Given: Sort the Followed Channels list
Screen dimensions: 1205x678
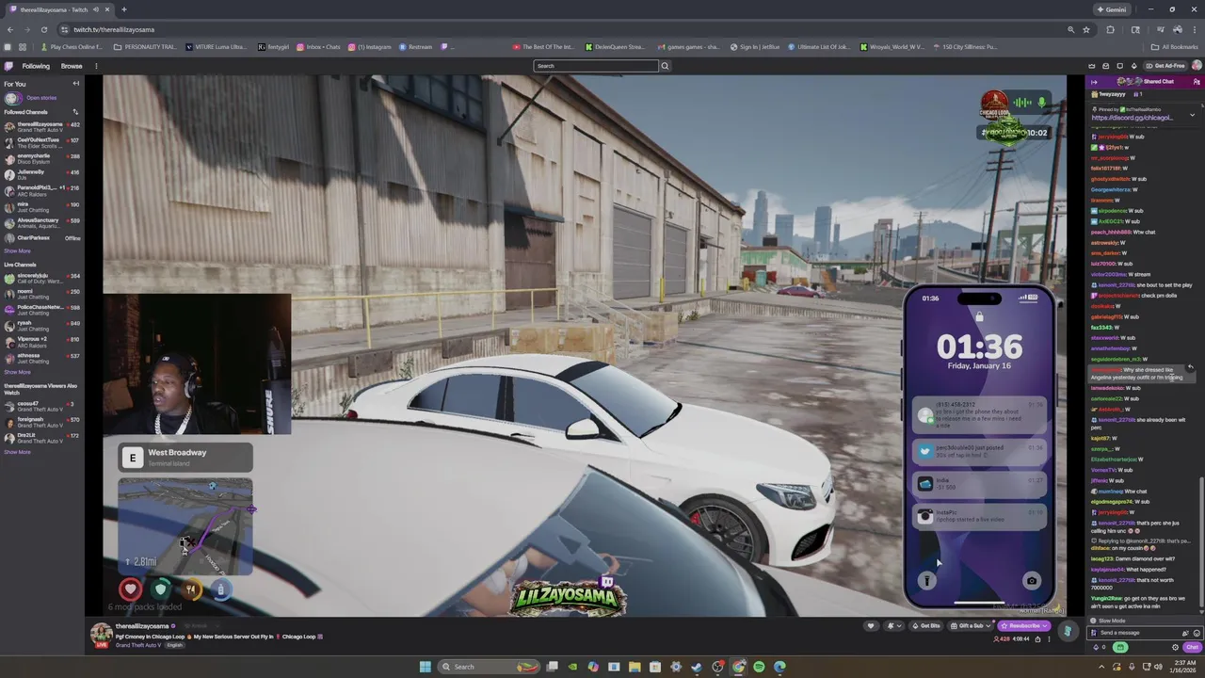Looking at the screenshot, I should click(x=76, y=112).
